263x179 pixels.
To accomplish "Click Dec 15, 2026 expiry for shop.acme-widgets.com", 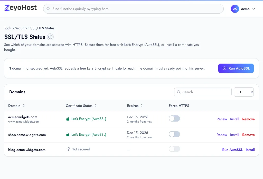I will [x=137, y=133].
